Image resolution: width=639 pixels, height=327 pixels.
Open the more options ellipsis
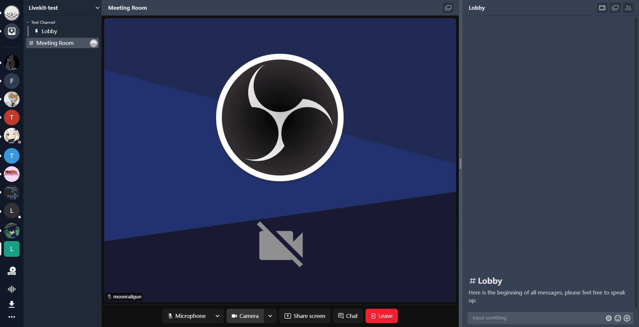point(12,317)
